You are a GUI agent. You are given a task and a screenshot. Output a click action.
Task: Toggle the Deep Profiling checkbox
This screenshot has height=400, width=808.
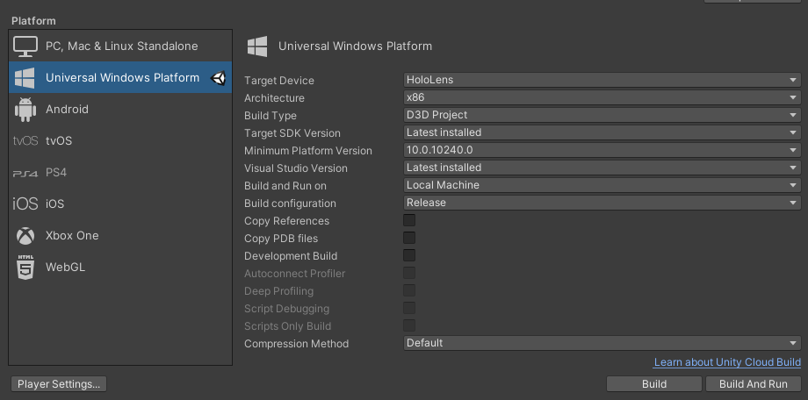click(x=409, y=290)
